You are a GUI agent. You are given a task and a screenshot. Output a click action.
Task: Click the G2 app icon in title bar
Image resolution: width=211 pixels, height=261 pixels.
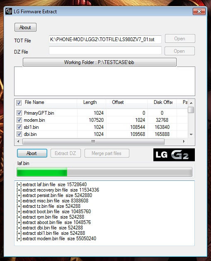(9, 11)
